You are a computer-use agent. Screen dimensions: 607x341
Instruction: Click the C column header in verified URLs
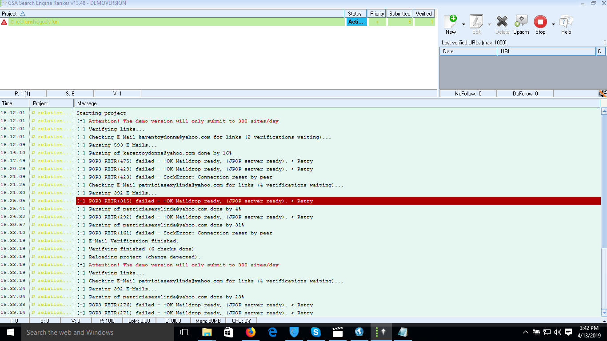601,52
